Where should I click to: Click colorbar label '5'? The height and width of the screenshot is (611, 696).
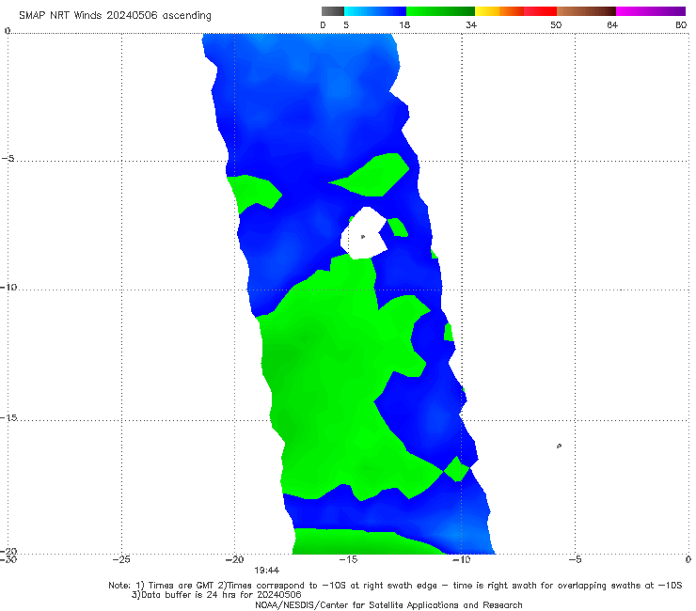[x=346, y=25]
